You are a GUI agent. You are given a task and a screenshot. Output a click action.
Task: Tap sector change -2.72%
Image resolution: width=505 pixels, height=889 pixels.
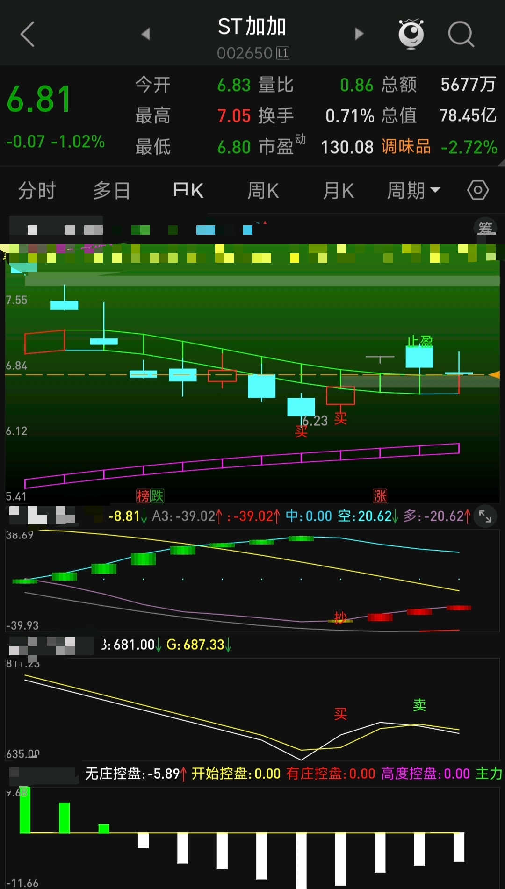pyautogui.click(x=469, y=147)
